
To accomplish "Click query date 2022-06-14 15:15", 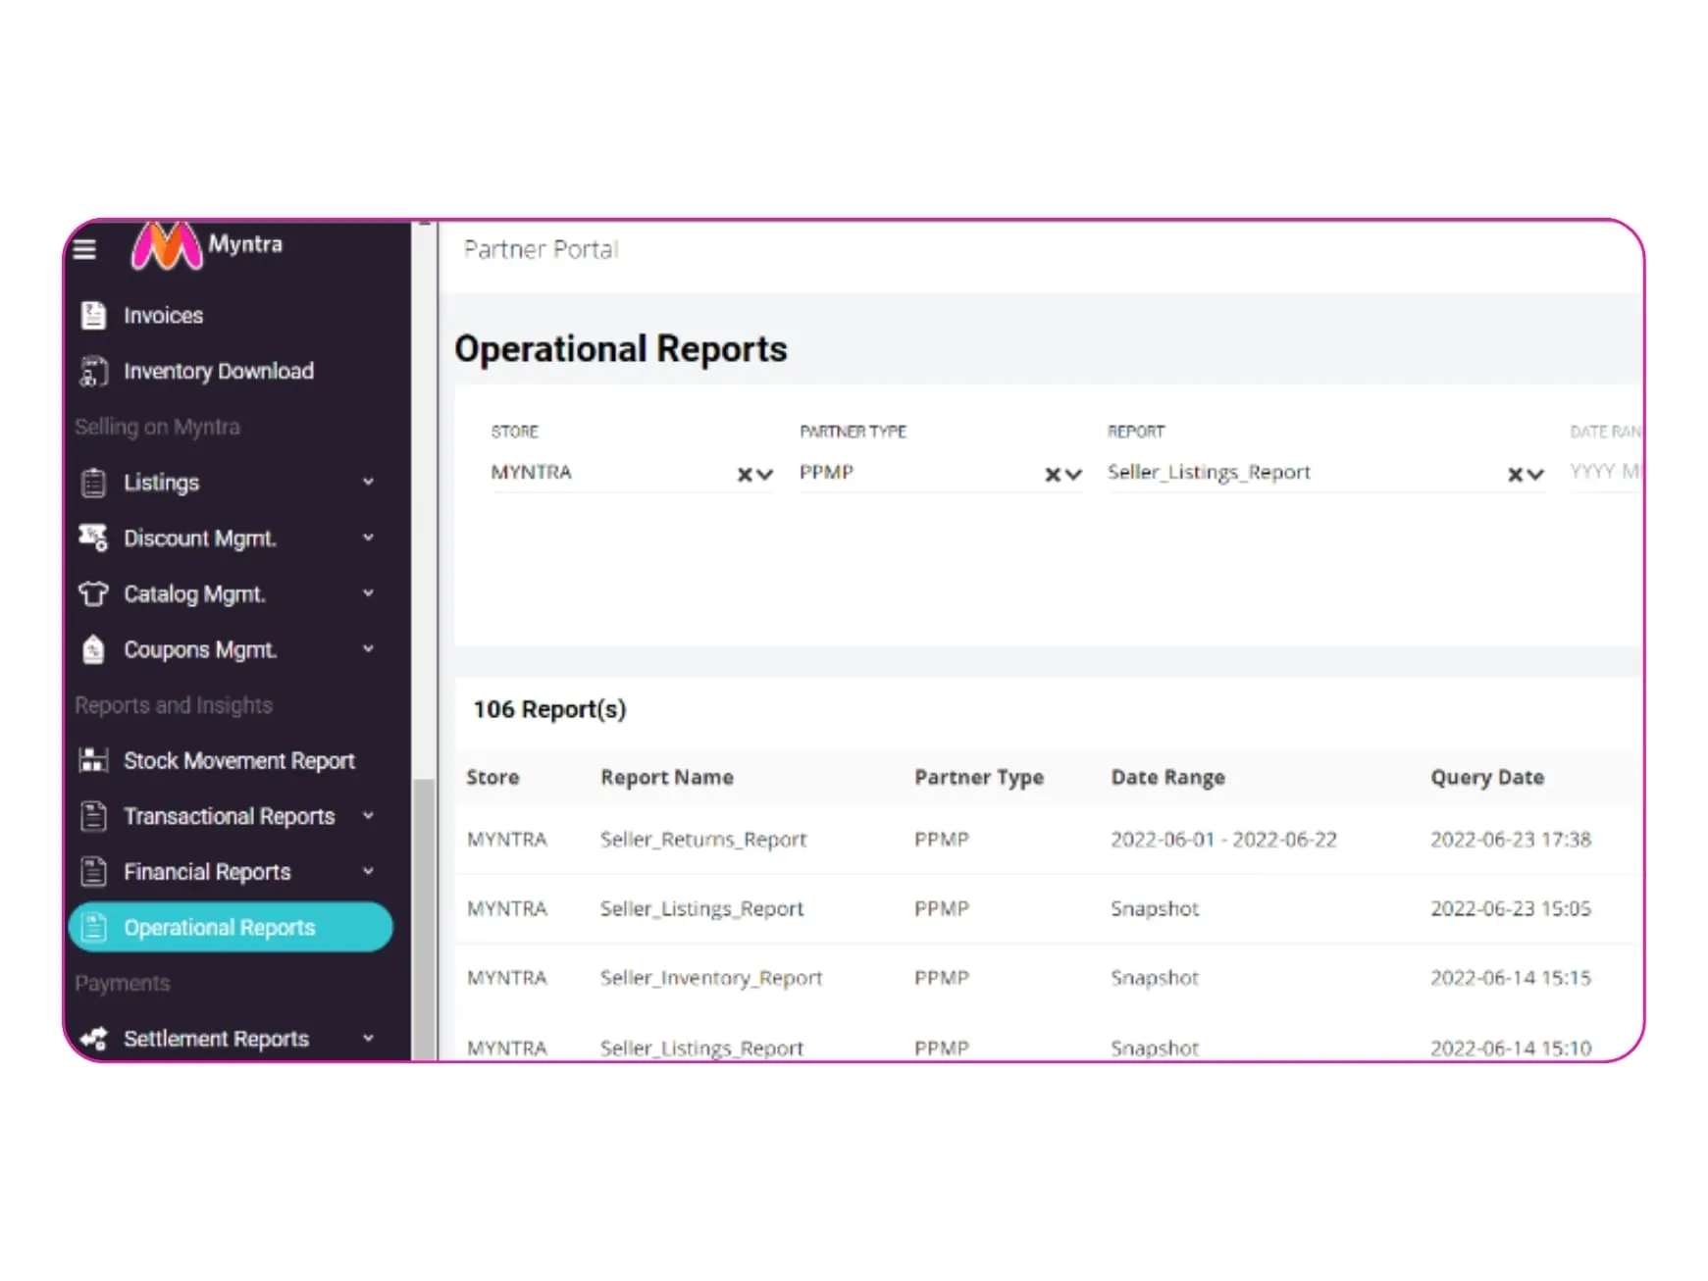I will (x=1511, y=978).
